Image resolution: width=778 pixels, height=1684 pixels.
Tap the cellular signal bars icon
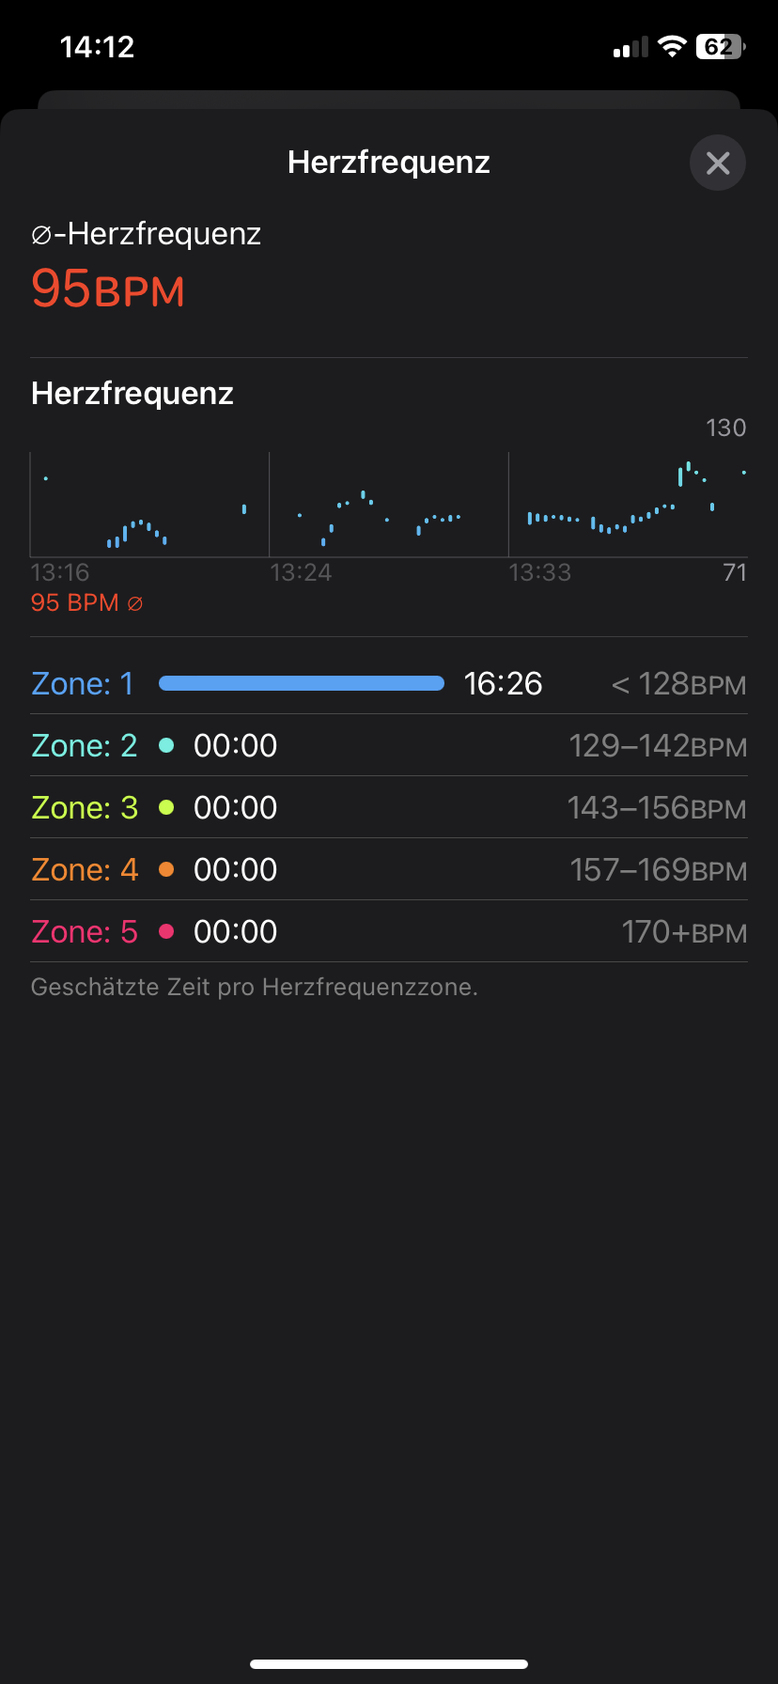[x=630, y=48]
